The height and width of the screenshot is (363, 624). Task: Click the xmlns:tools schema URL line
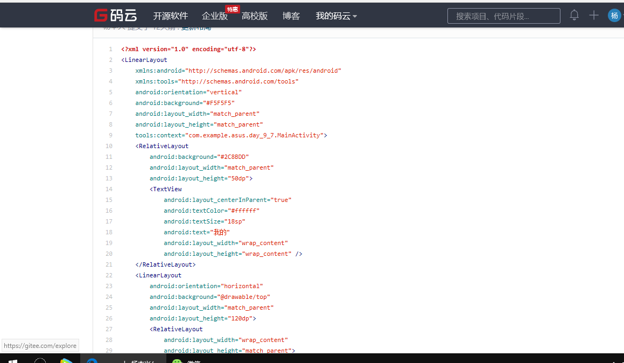tap(217, 81)
